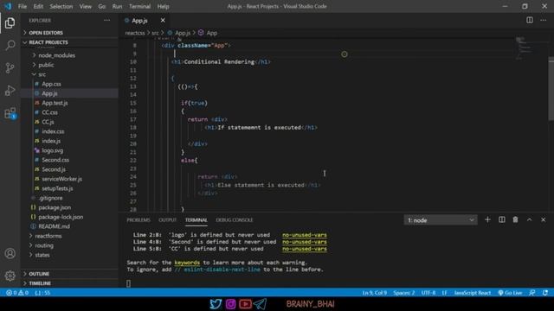554x311 pixels.
Task: Click the YouTube icon in the banner
Action: (245, 304)
